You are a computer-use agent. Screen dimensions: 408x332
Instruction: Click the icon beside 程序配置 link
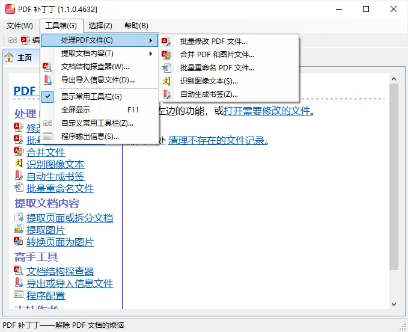coord(19,294)
